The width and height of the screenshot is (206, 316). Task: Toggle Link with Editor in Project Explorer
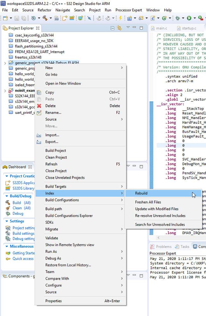[119, 28]
